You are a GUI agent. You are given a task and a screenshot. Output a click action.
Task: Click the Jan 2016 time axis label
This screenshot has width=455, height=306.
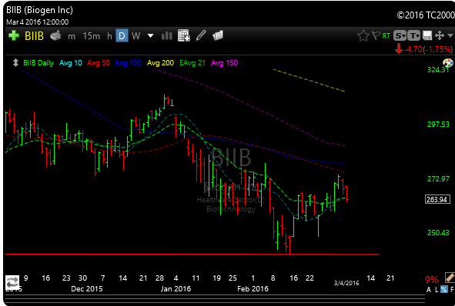coord(176,289)
